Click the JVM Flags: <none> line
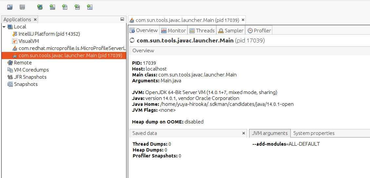The height and width of the screenshot is (178, 370). click(154, 110)
